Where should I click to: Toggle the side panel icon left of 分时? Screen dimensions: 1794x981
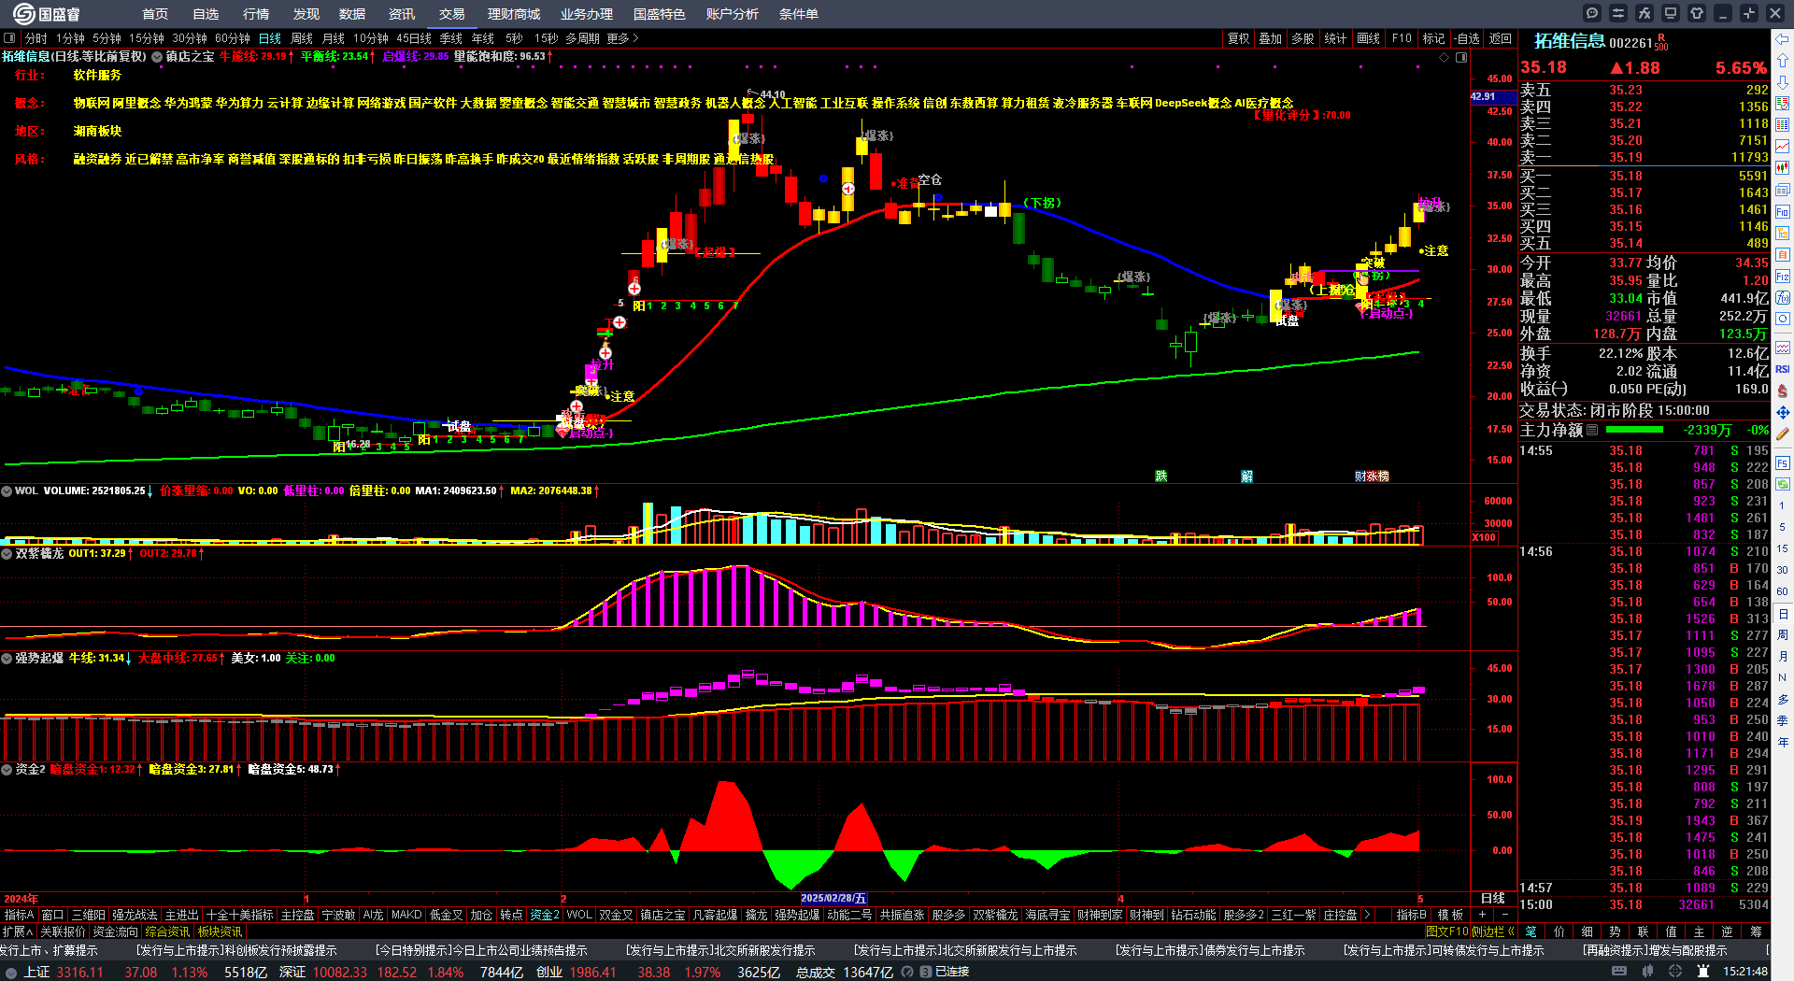tap(10, 38)
